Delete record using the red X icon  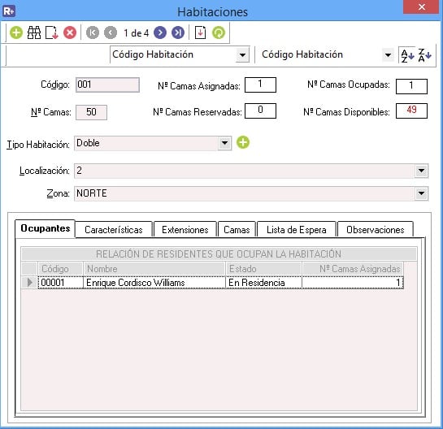point(70,32)
